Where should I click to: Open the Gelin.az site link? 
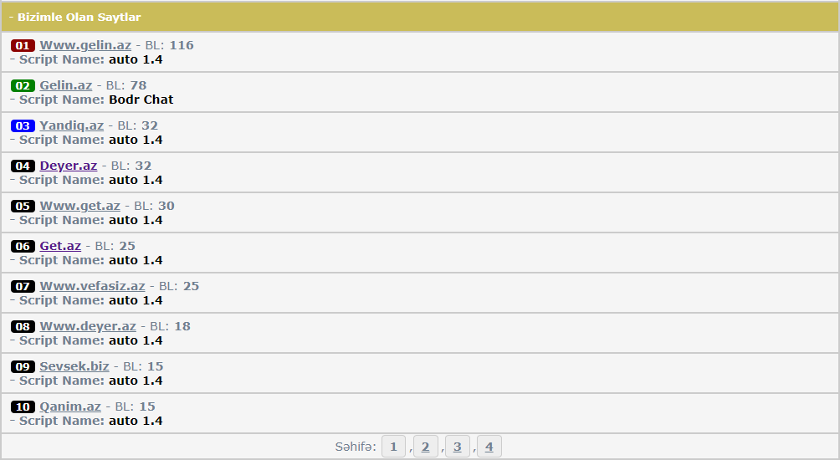click(66, 85)
